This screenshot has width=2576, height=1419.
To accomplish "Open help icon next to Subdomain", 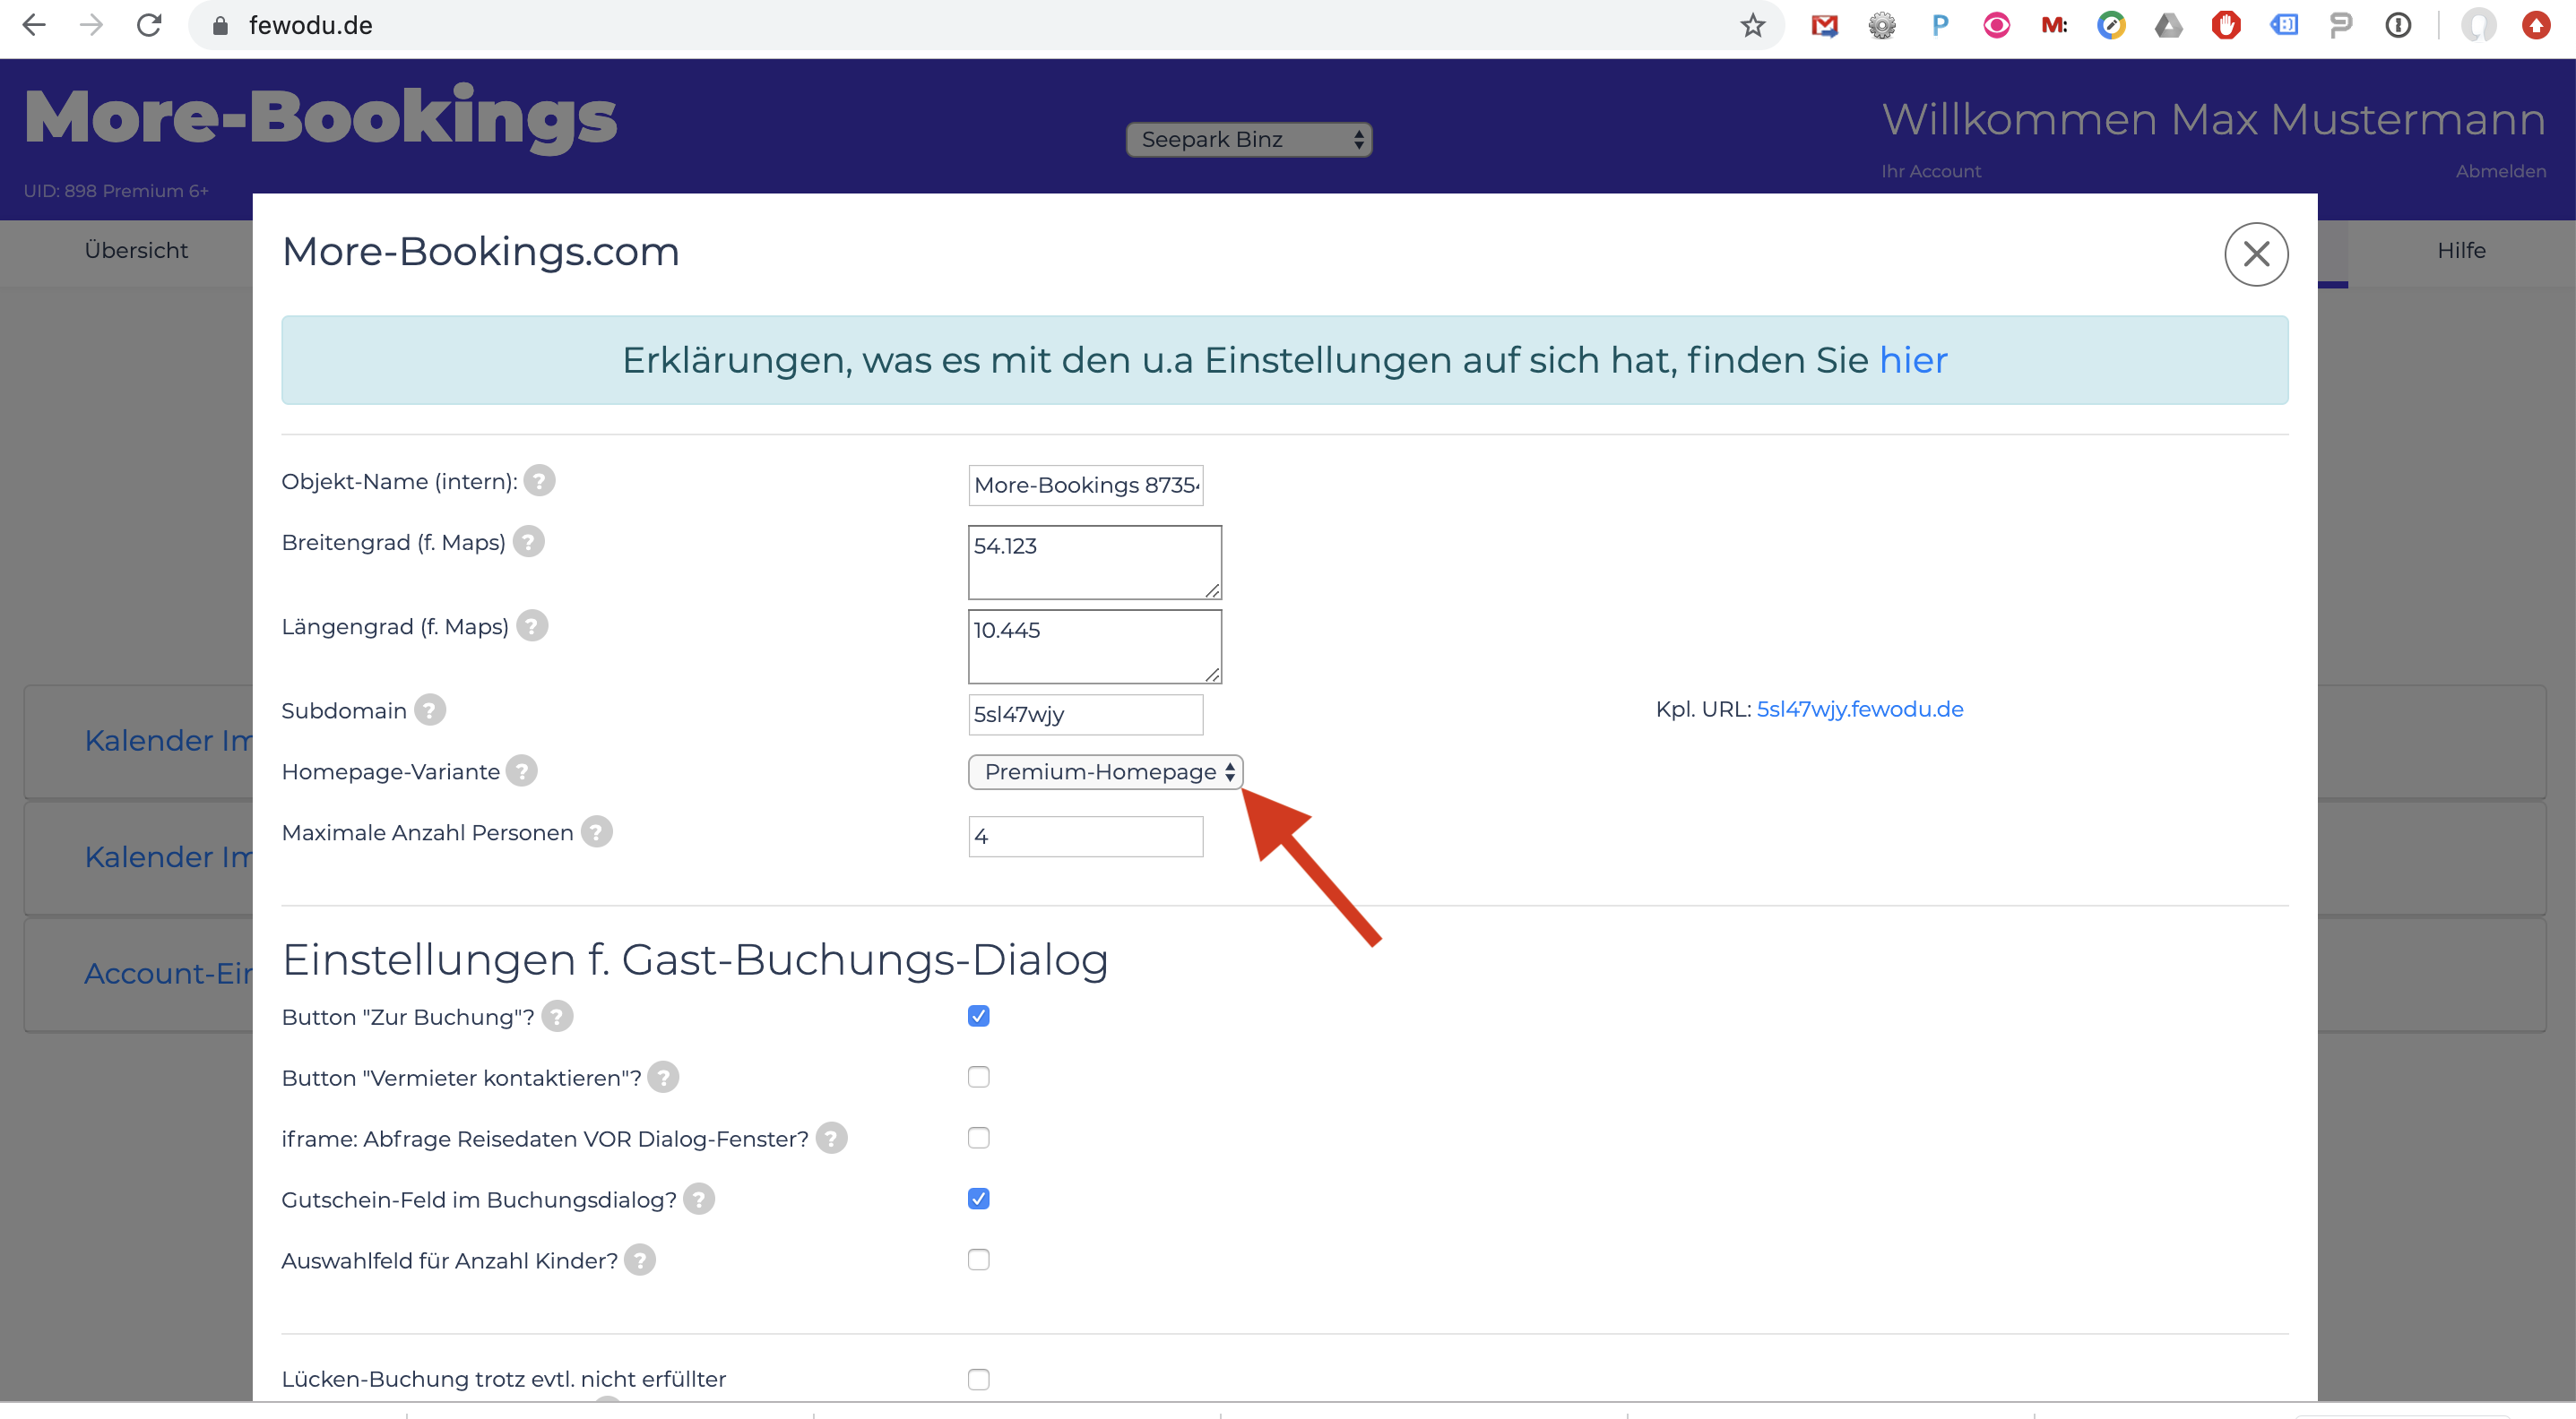I will click(x=430, y=709).
